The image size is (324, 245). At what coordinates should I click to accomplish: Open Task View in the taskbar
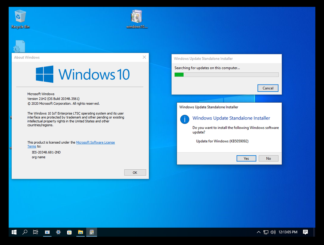click(36, 232)
